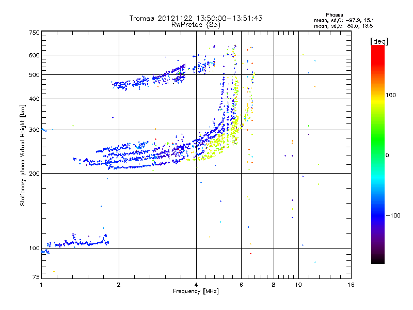Click the x-axis tick label "16"

point(351,285)
